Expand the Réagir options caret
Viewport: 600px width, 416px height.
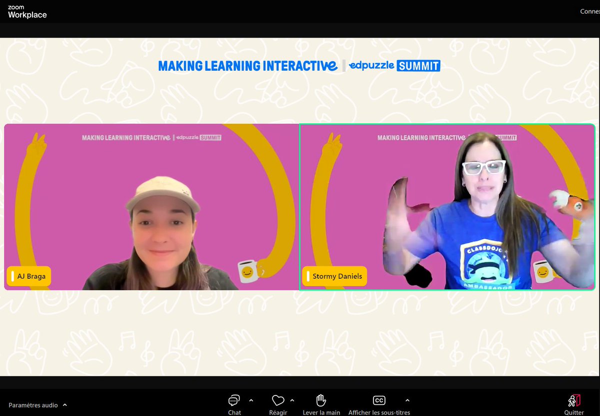pyautogui.click(x=292, y=400)
